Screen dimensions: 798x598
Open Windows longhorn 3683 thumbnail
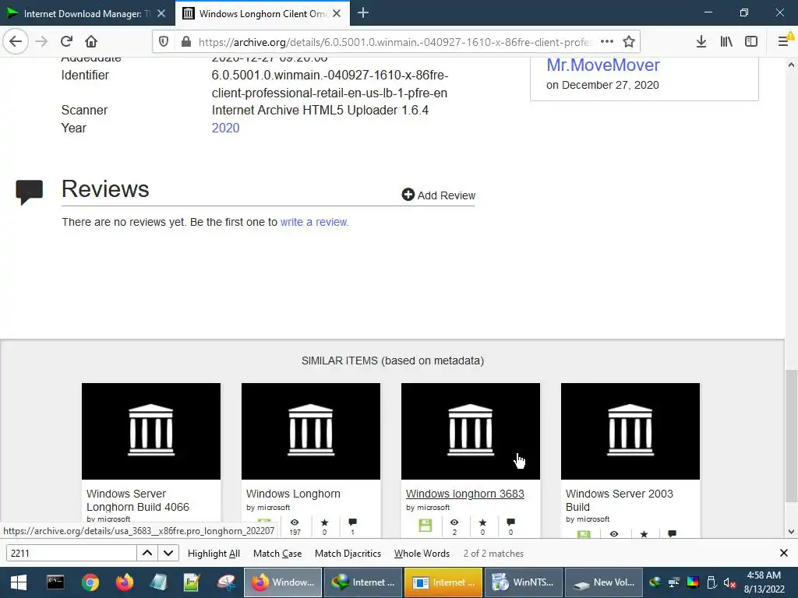point(471,431)
